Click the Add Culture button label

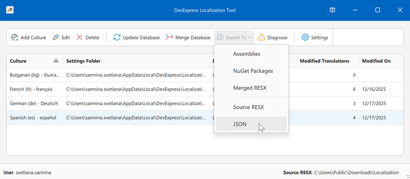pyautogui.click(x=33, y=38)
